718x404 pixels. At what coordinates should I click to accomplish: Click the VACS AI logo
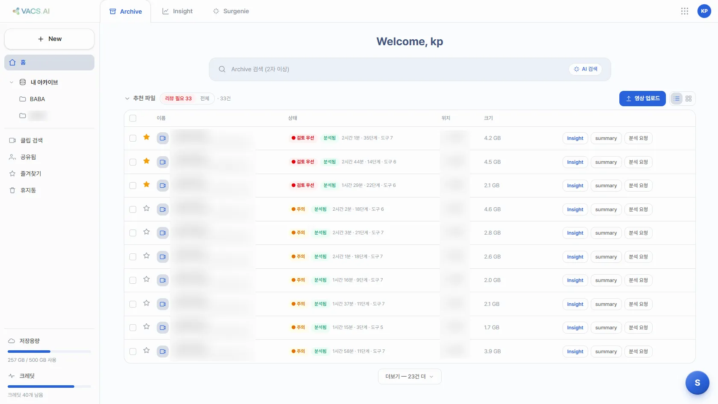coord(31,11)
